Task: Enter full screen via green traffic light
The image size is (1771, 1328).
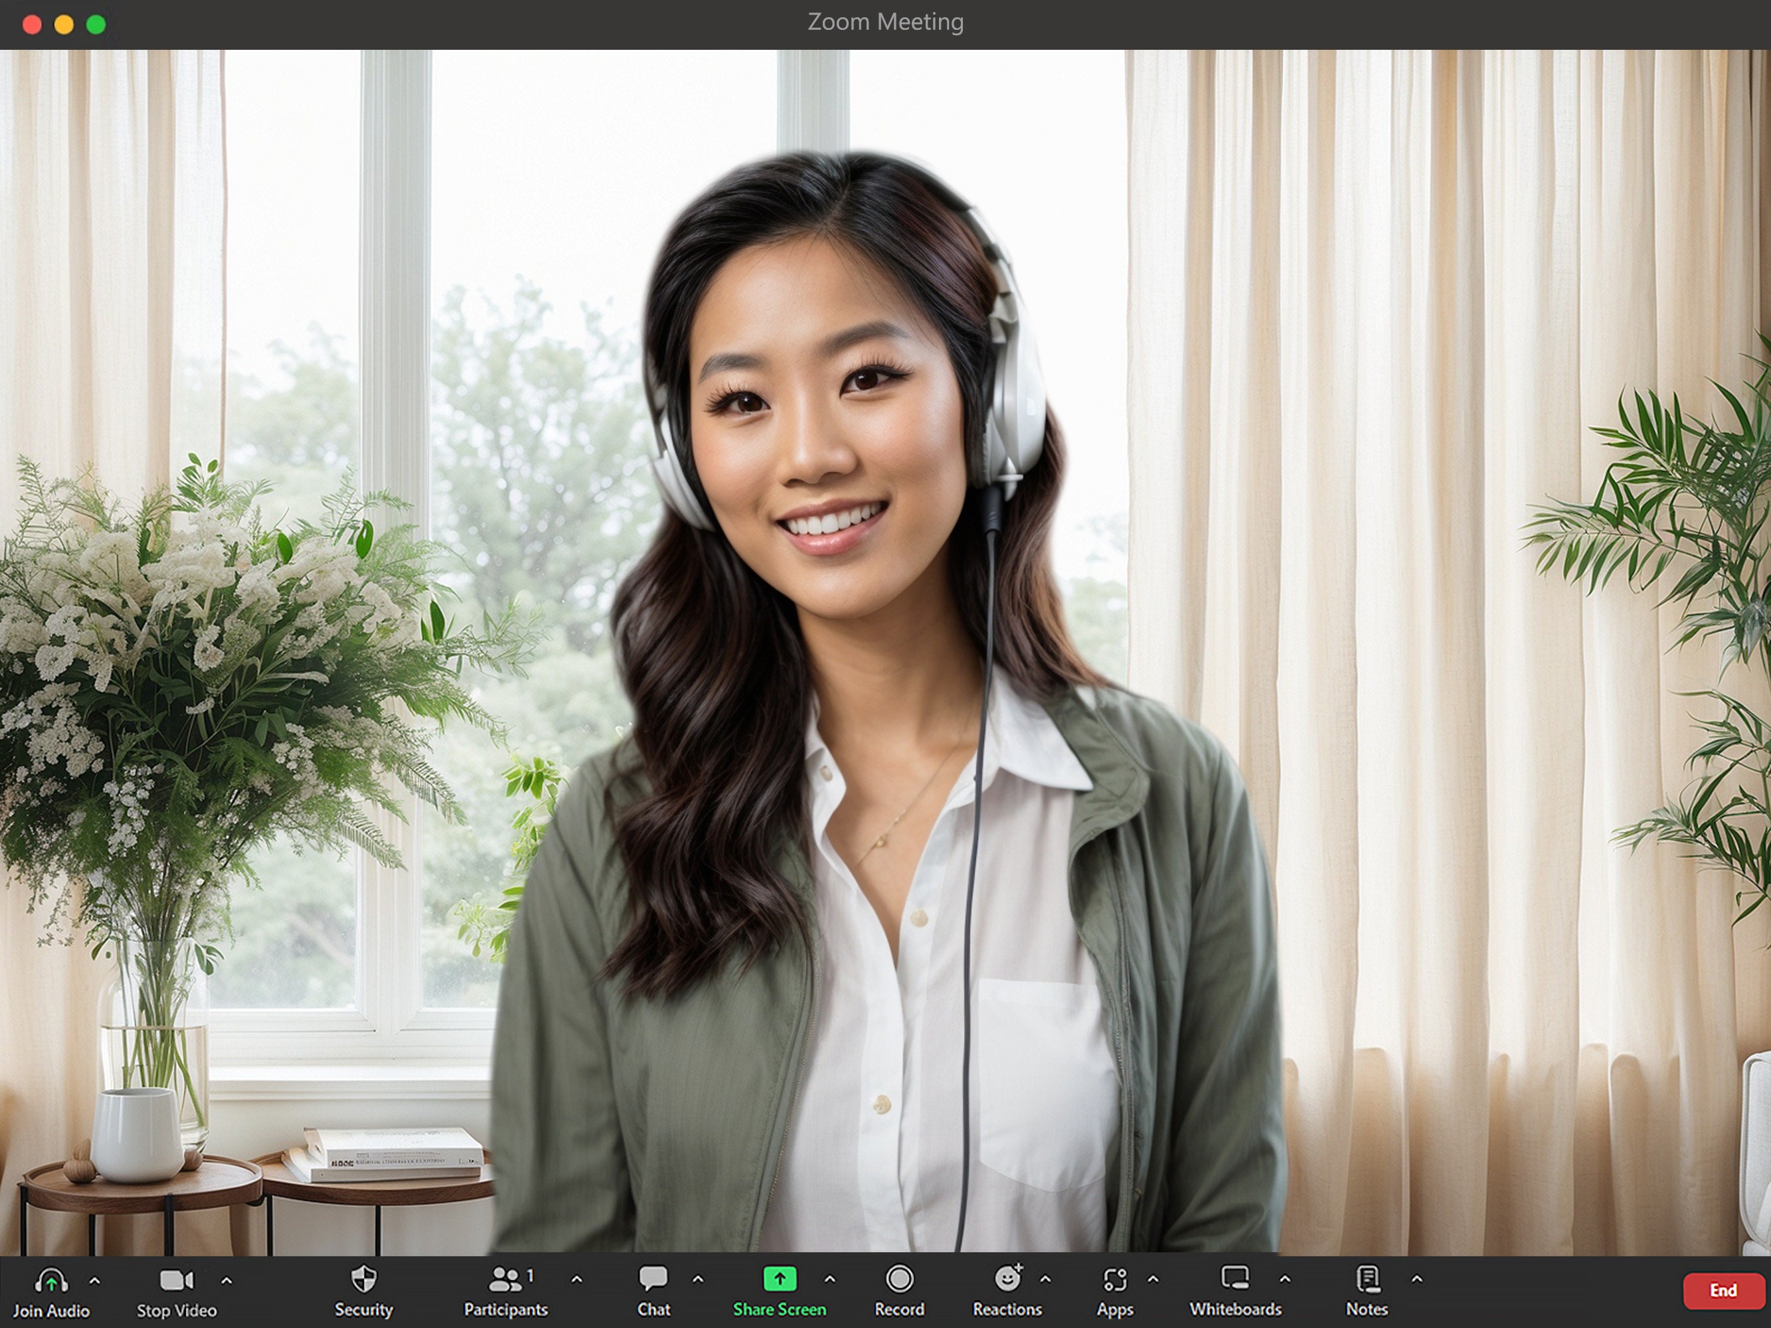Action: click(94, 25)
